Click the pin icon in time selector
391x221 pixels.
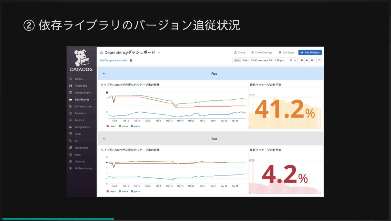tap(291, 60)
